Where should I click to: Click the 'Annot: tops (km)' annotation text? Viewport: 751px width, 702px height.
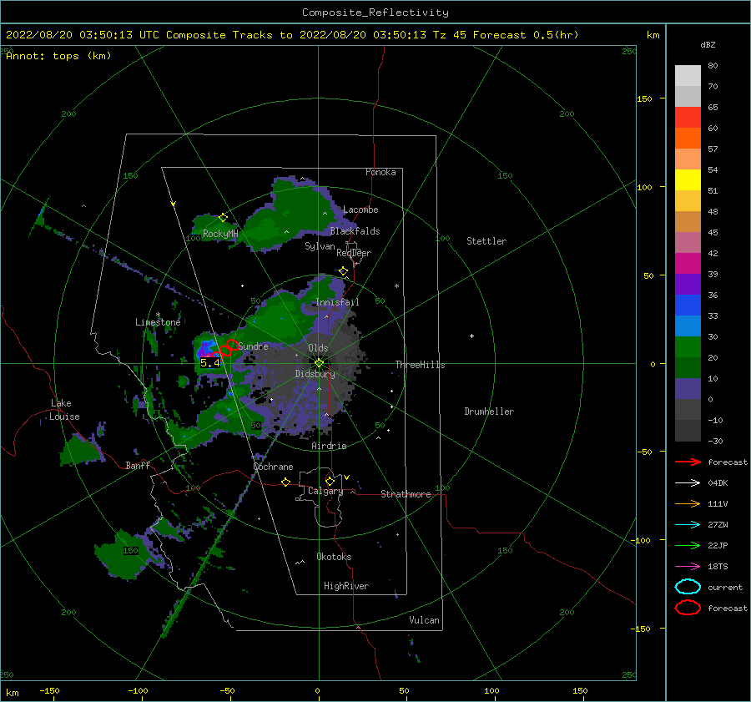tap(58, 56)
